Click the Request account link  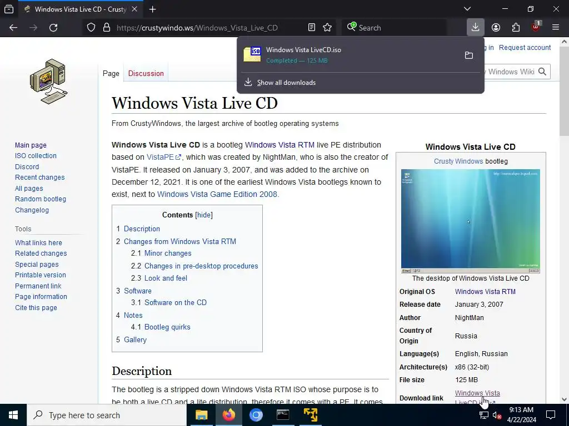tap(525, 48)
